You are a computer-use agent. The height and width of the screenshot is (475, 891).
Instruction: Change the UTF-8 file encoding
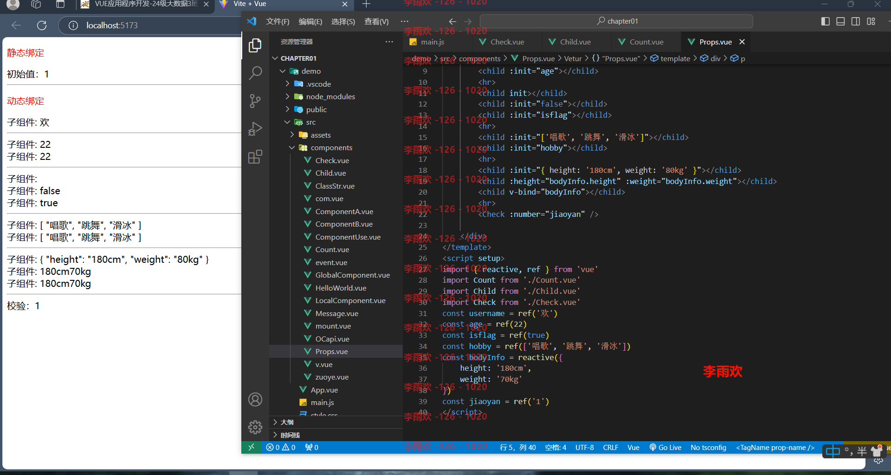click(x=584, y=447)
